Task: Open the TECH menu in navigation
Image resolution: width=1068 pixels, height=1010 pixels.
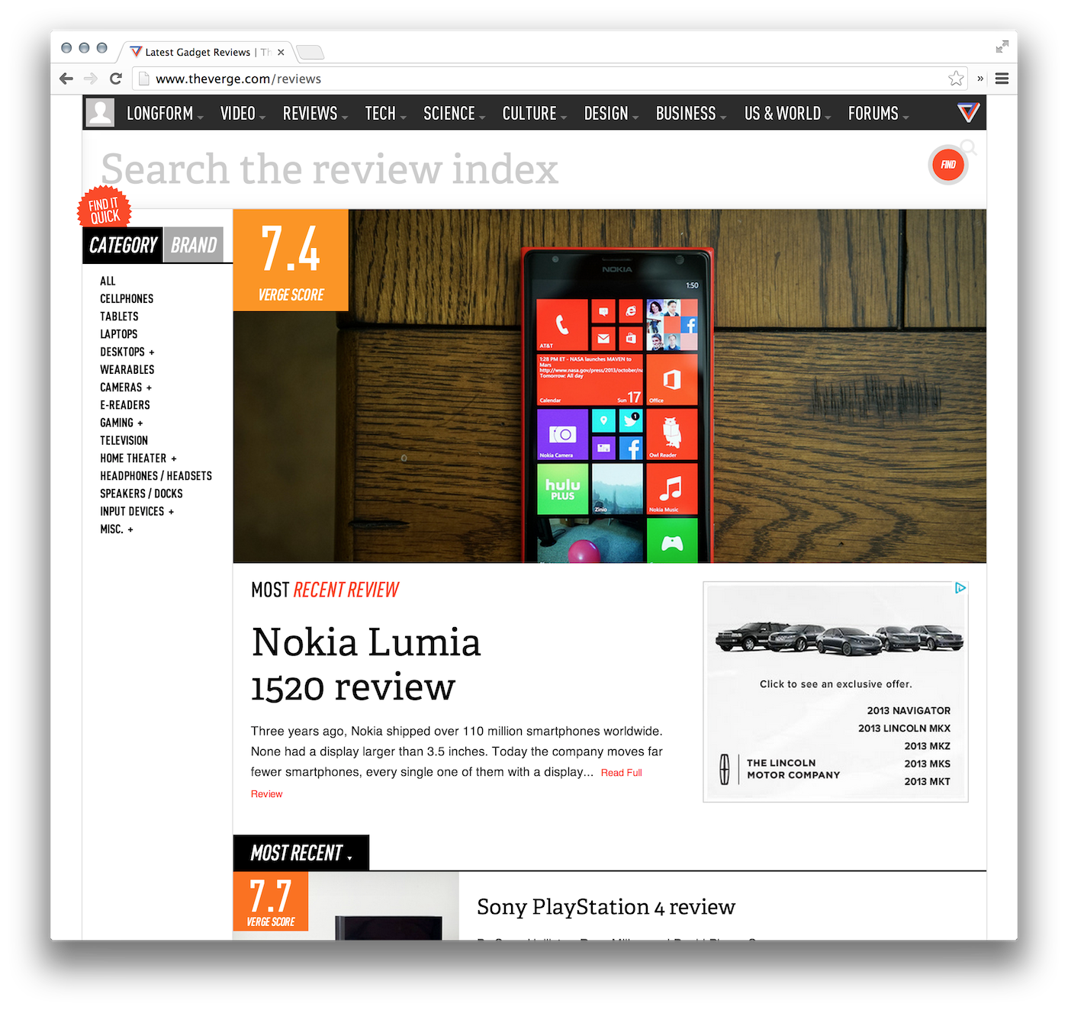Action: [385, 114]
